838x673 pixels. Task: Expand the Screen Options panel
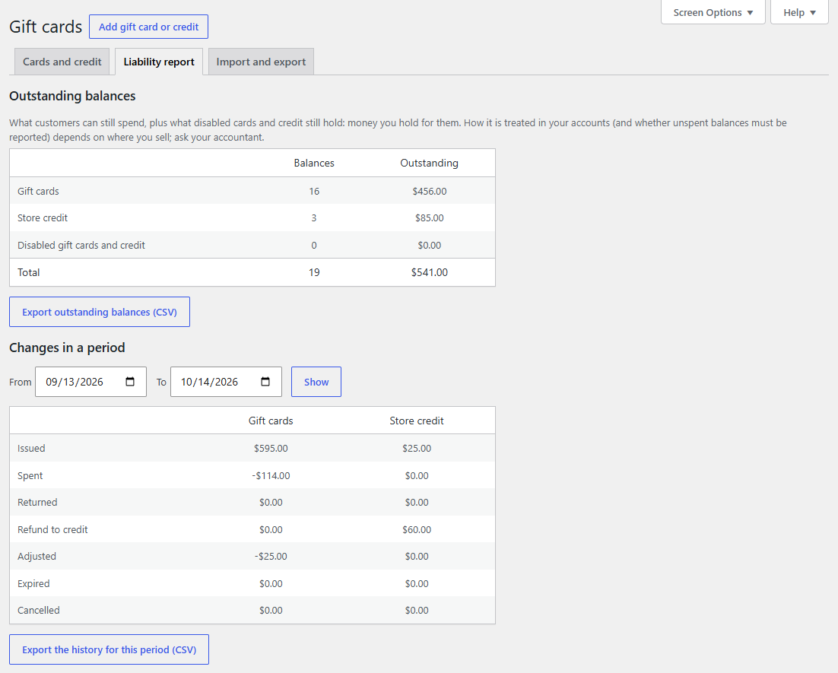click(713, 12)
